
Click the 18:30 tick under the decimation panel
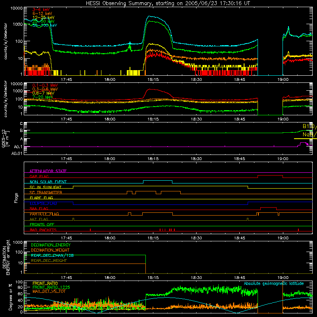tap(196, 278)
